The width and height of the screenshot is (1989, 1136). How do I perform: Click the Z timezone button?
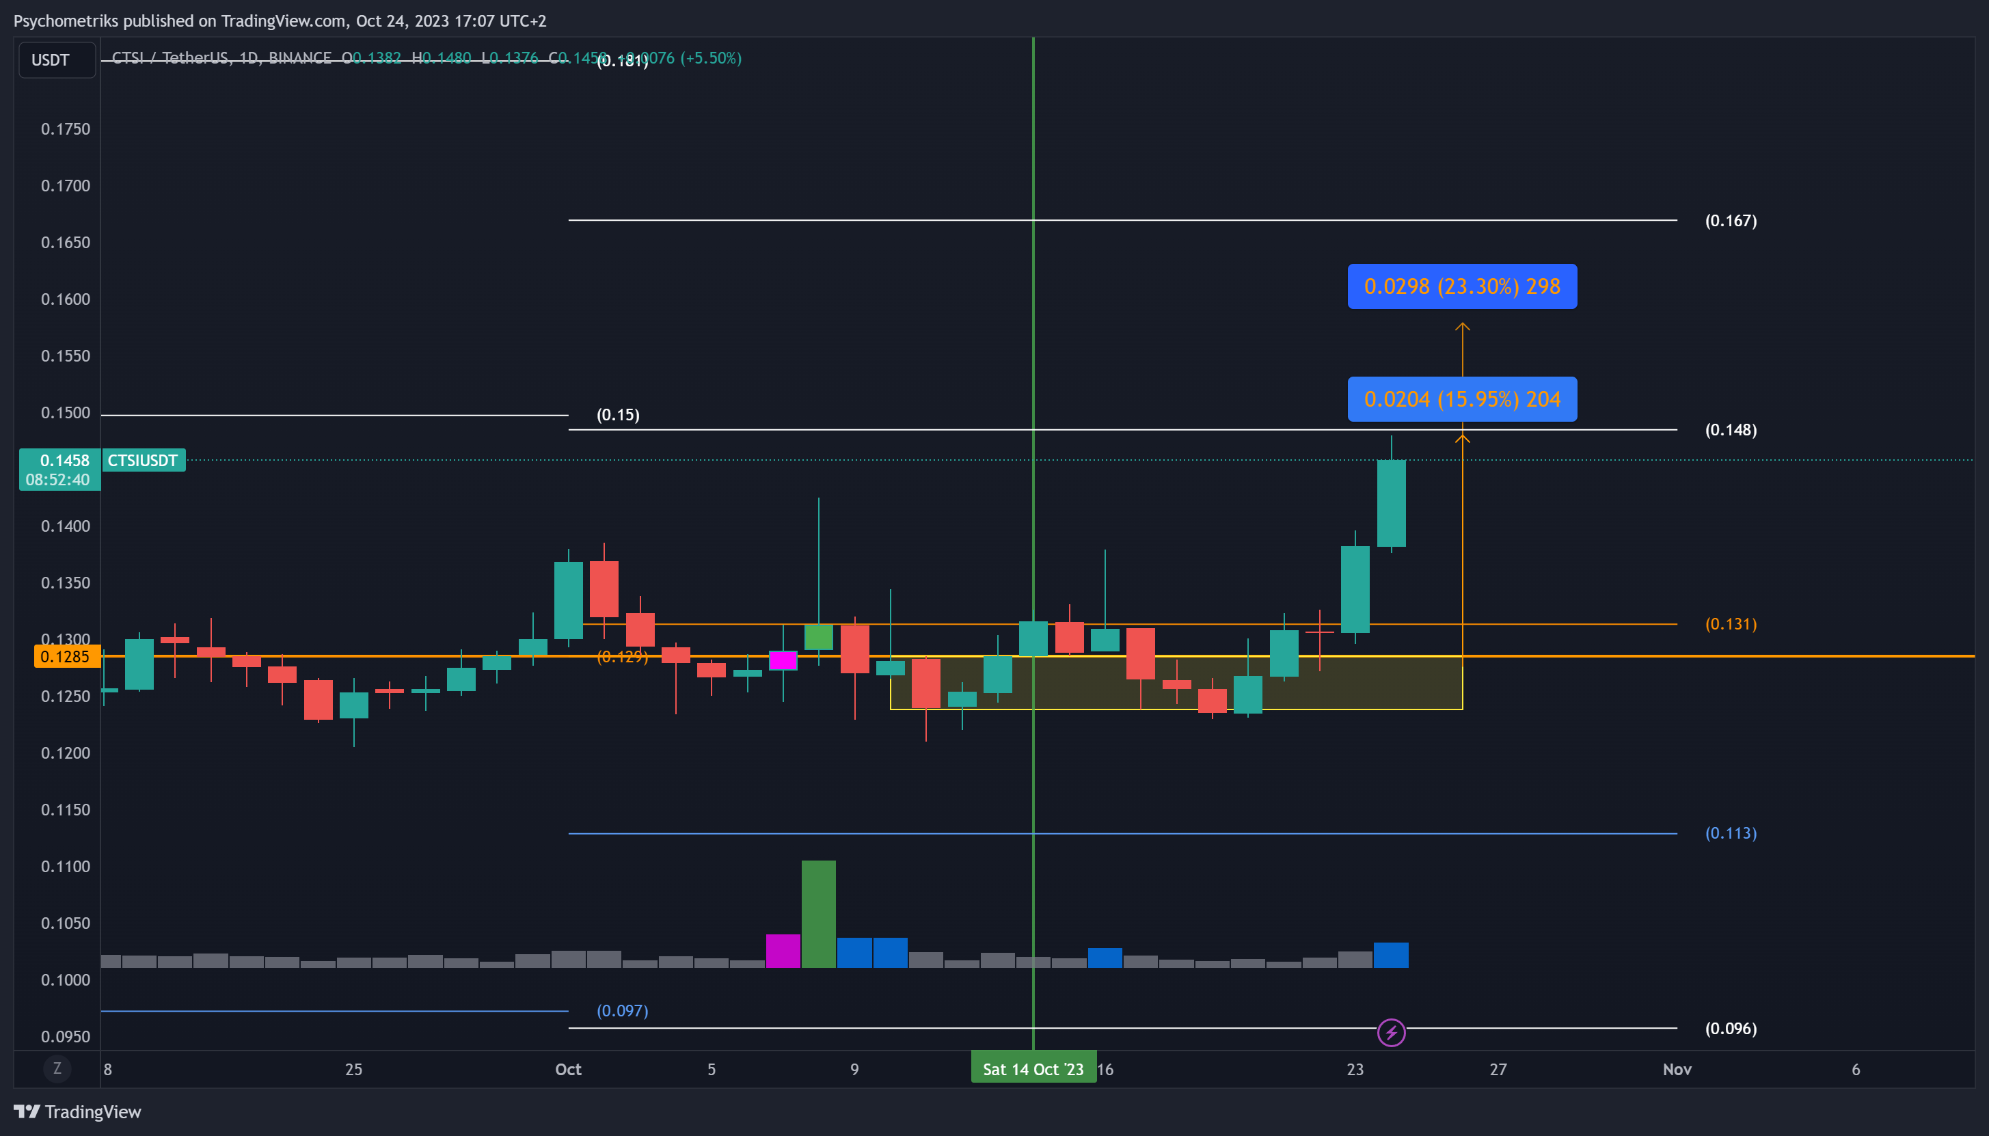click(x=57, y=1068)
